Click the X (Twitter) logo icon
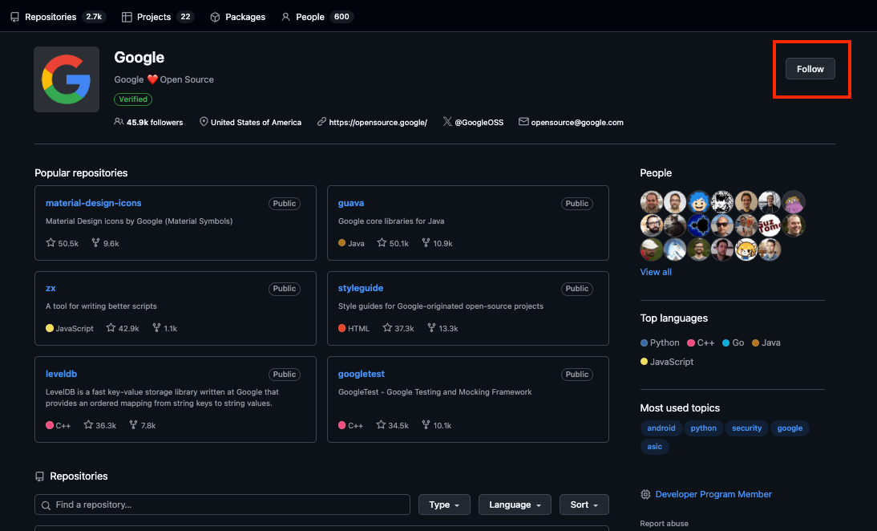 447,121
